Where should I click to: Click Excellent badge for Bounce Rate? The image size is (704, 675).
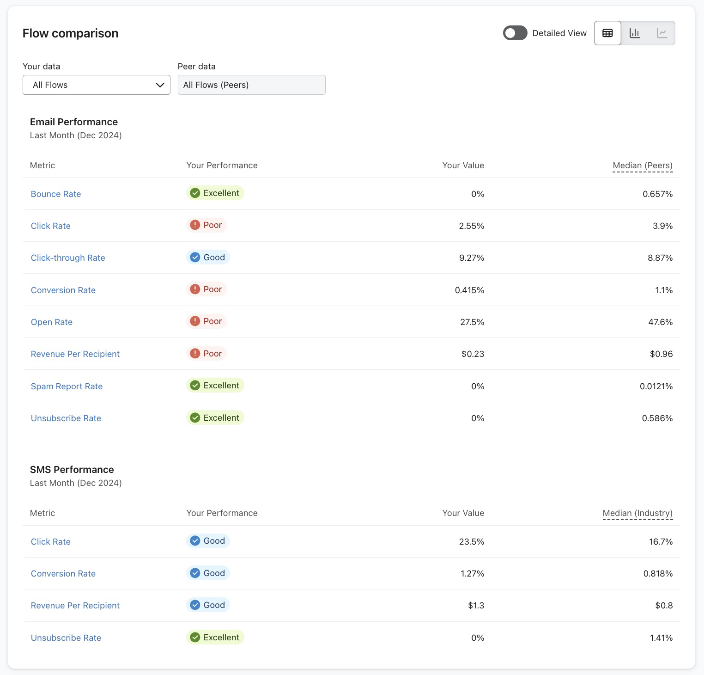tap(215, 193)
